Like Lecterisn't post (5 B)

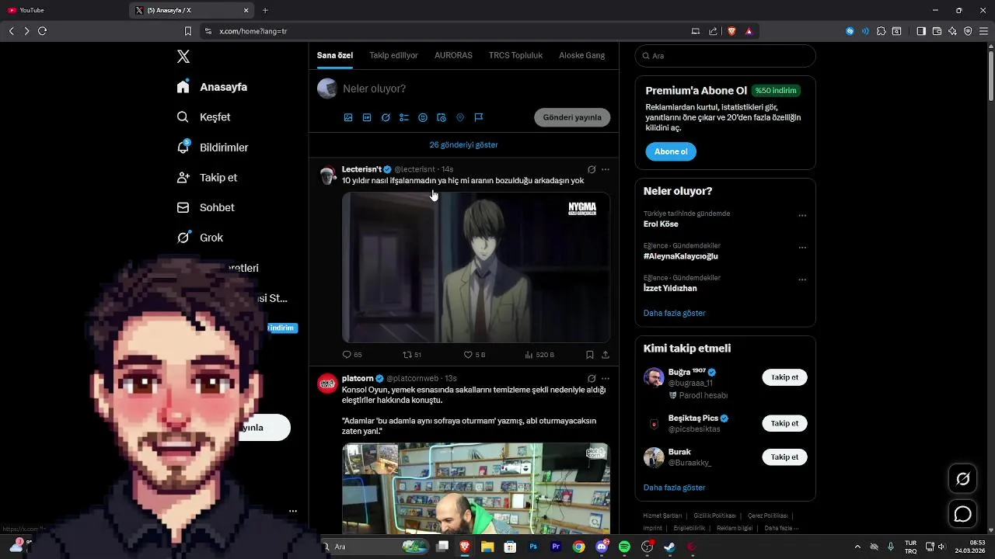474,355
